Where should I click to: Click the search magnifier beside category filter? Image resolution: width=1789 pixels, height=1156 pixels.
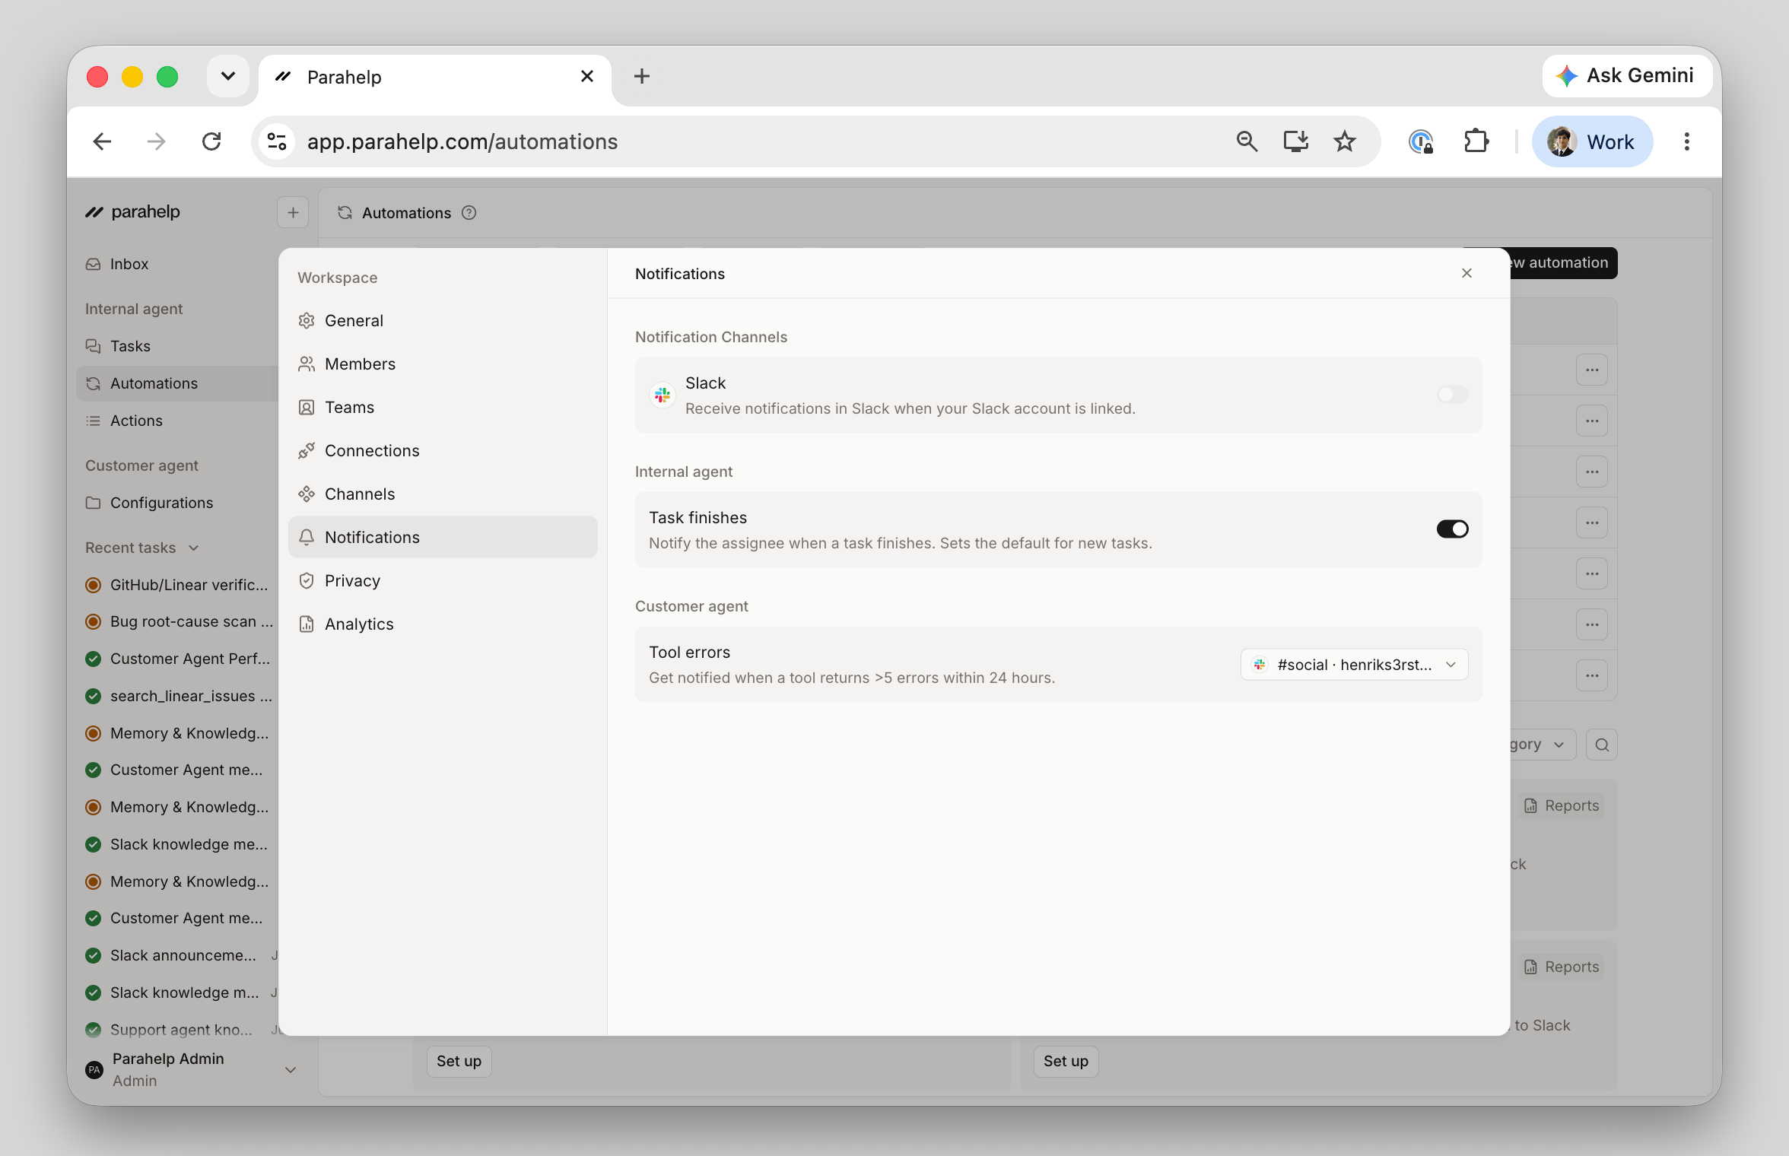pyautogui.click(x=1602, y=745)
